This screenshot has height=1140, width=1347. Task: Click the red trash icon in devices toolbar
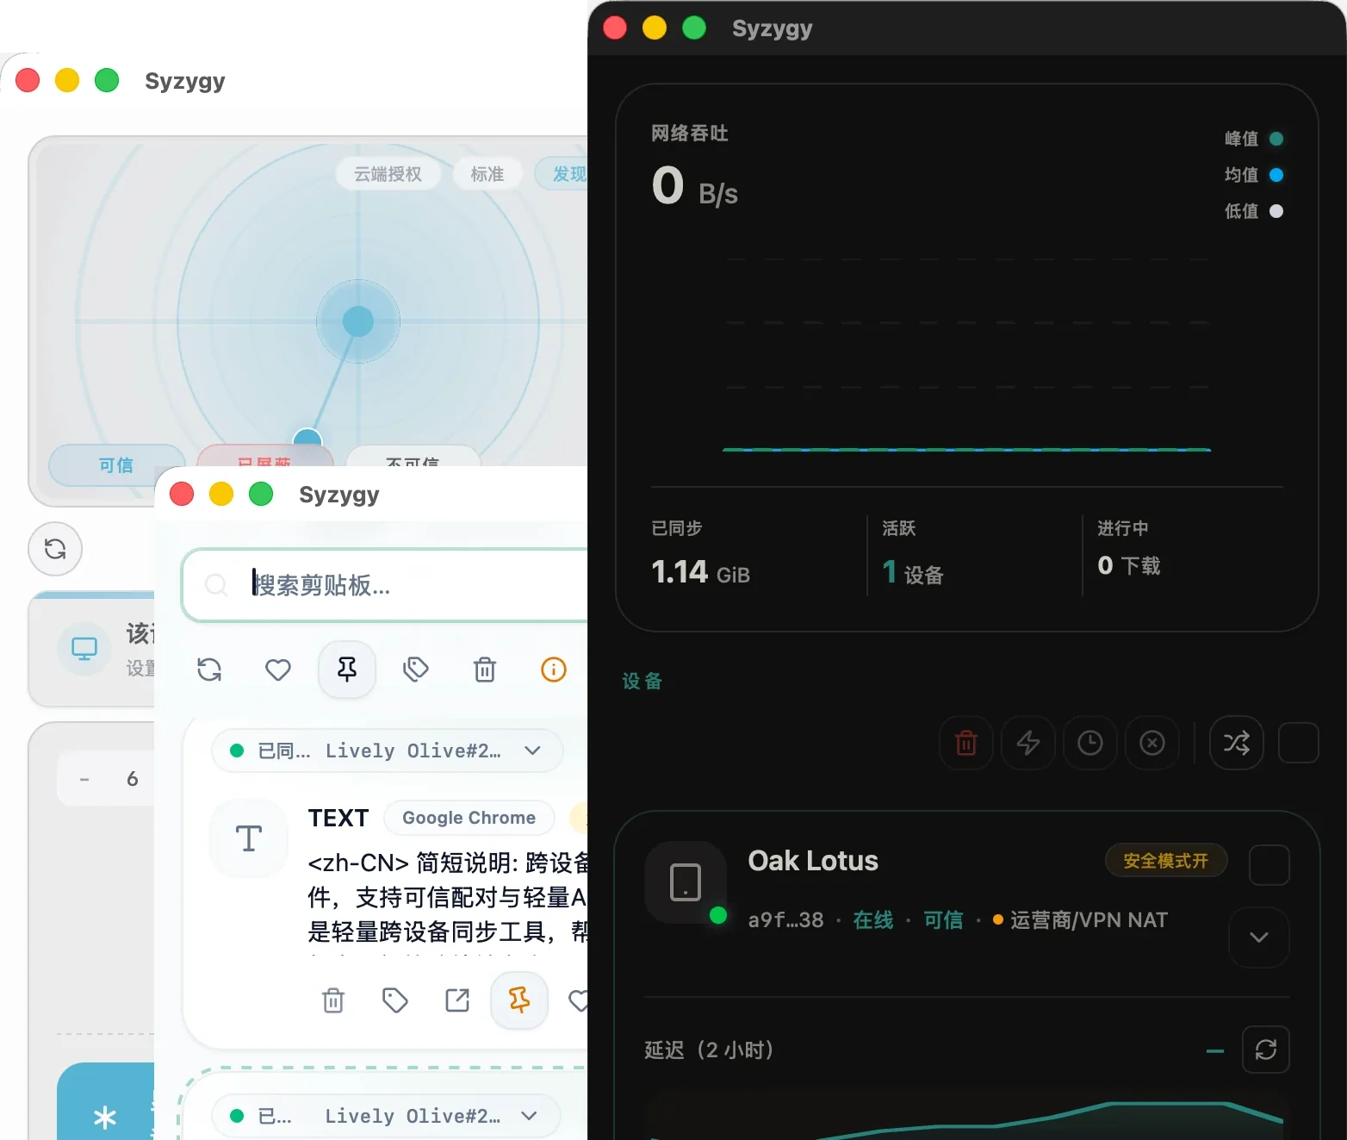coord(966,743)
